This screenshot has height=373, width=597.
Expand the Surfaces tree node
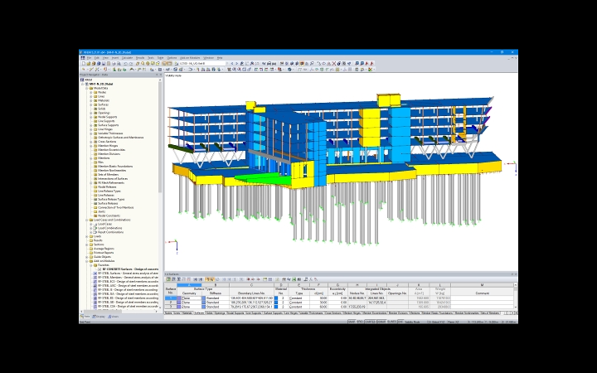91,104
